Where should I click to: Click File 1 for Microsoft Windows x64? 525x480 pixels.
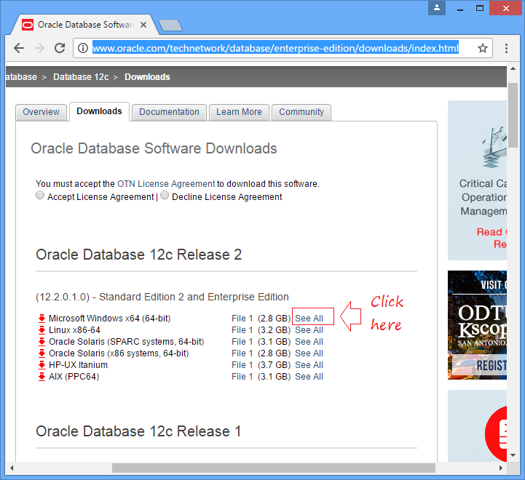tap(242, 319)
